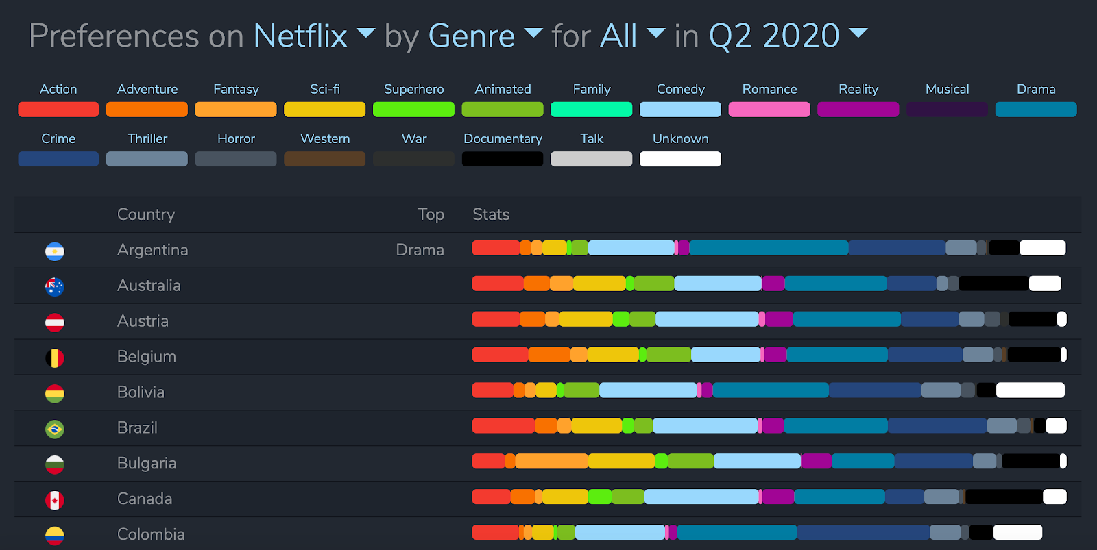1097x550 pixels.
Task: Click Argentina's top genre Drama
Action: [420, 250]
